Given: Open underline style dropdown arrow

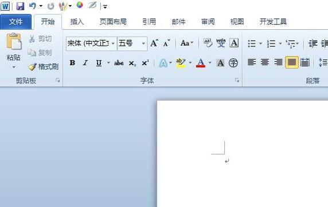Looking at the screenshot, I should point(108,62).
